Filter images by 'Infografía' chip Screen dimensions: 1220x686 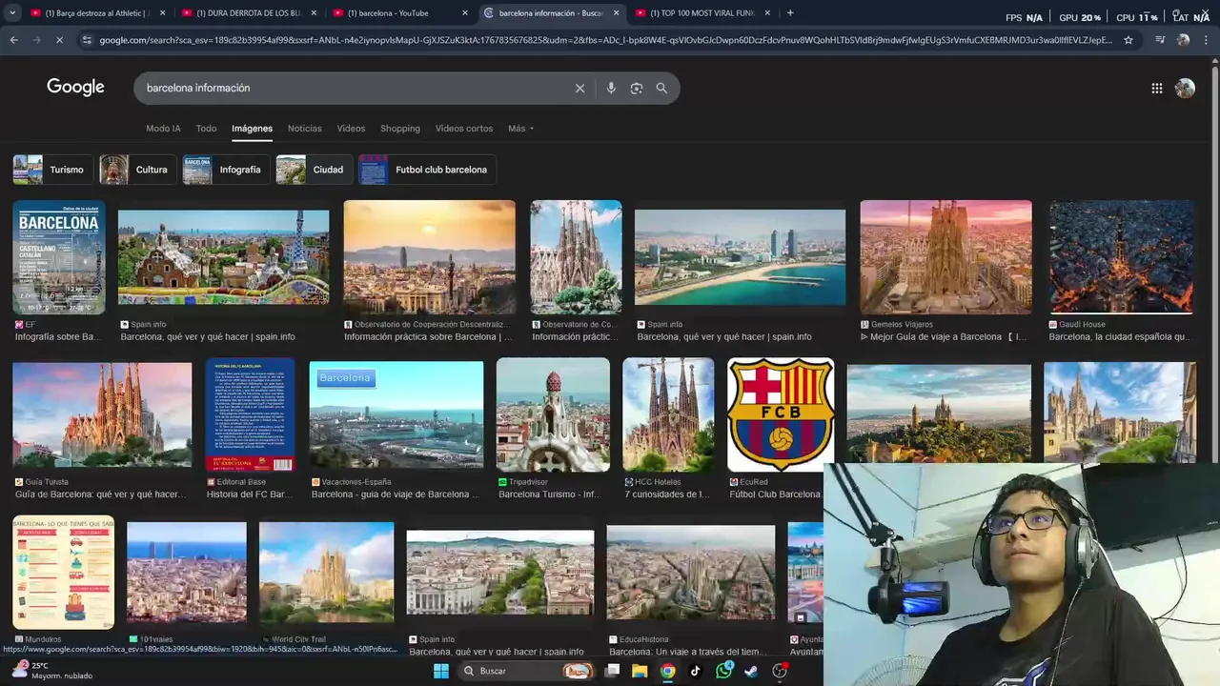click(227, 170)
